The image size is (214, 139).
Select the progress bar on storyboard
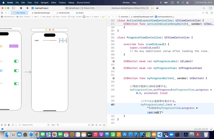pos(50,41)
